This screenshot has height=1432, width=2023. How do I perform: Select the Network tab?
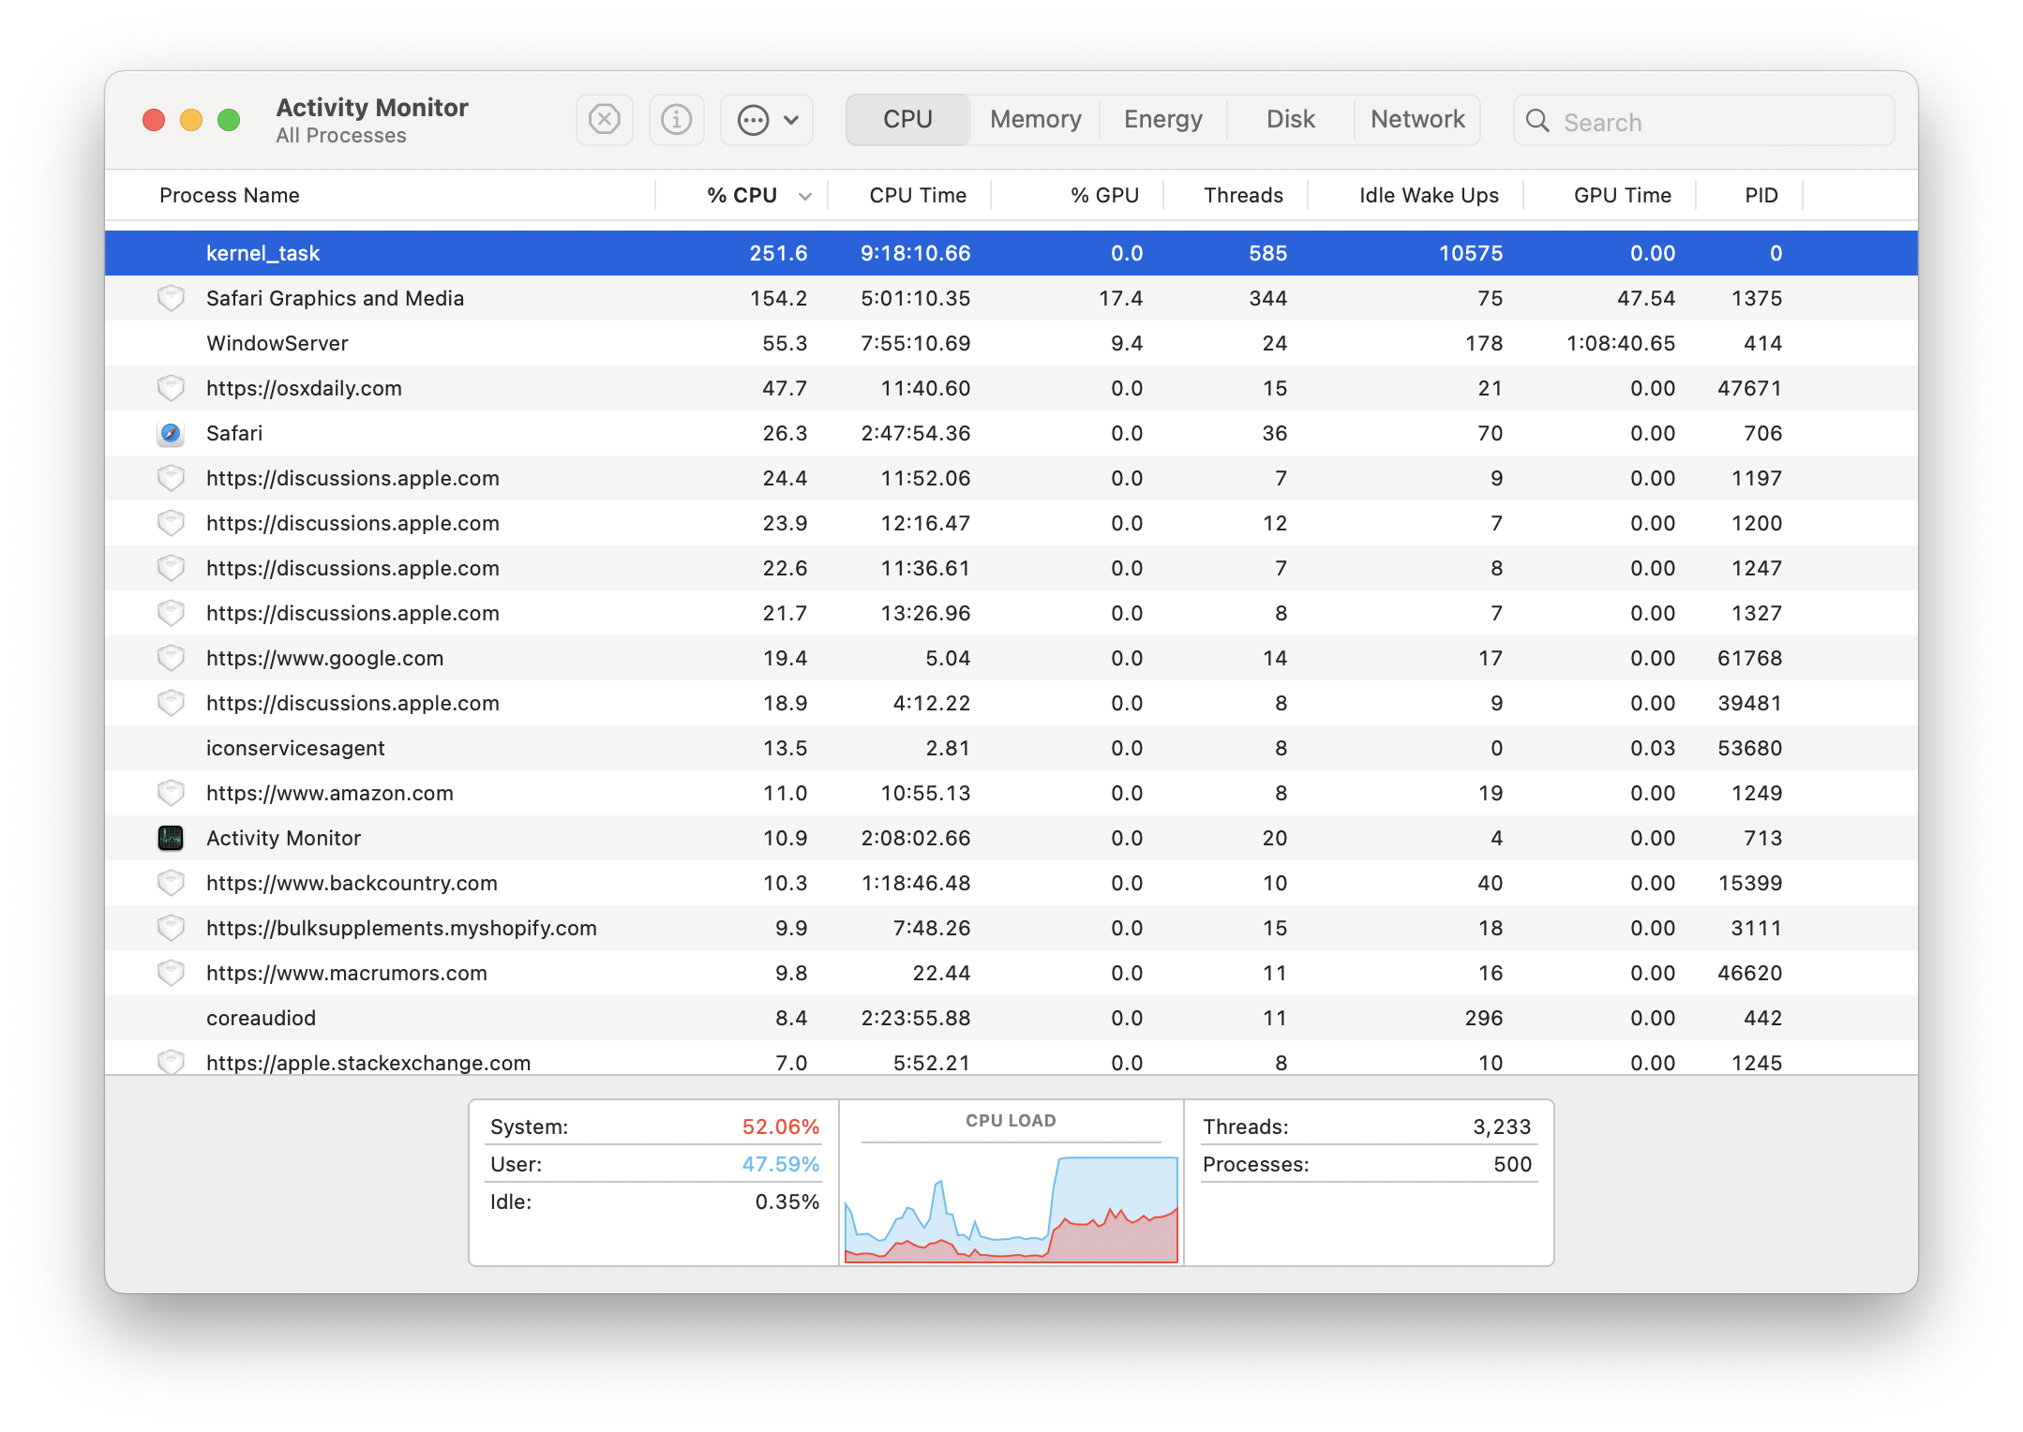tap(1416, 119)
